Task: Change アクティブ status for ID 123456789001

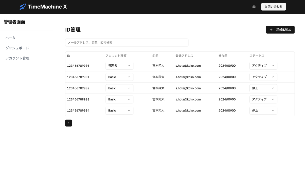Action: click(x=263, y=77)
